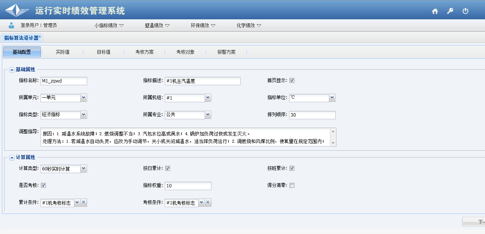Enable the 得分清零 checkbox
The height and width of the screenshot is (234, 485).
292,186
